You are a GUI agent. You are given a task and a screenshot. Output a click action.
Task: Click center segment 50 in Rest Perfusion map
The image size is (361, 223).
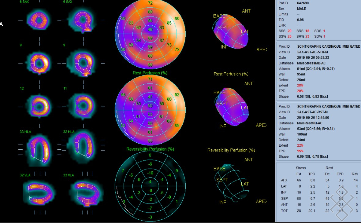tap(150, 106)
